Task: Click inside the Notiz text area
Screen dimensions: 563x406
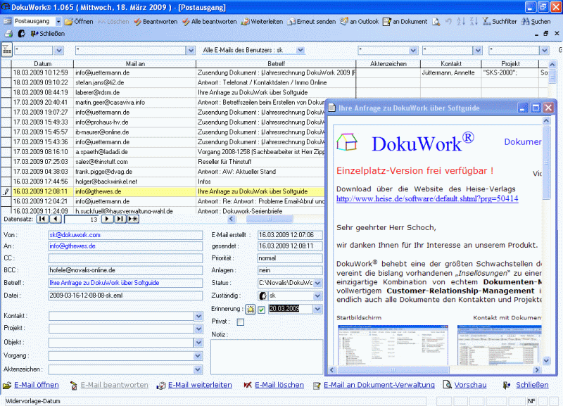Action: click(267, 357)
